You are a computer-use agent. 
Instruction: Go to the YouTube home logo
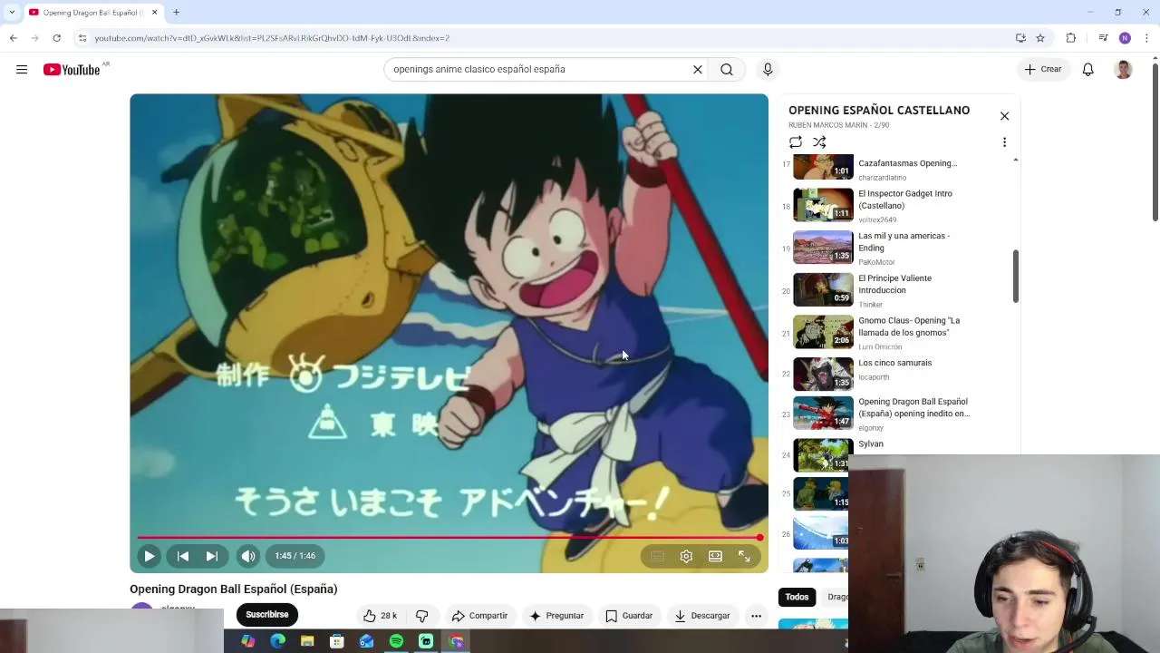point(72,70)
